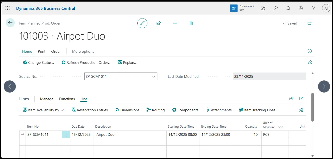
Task: Click the scroll down arrow
Action: point(313,156)
